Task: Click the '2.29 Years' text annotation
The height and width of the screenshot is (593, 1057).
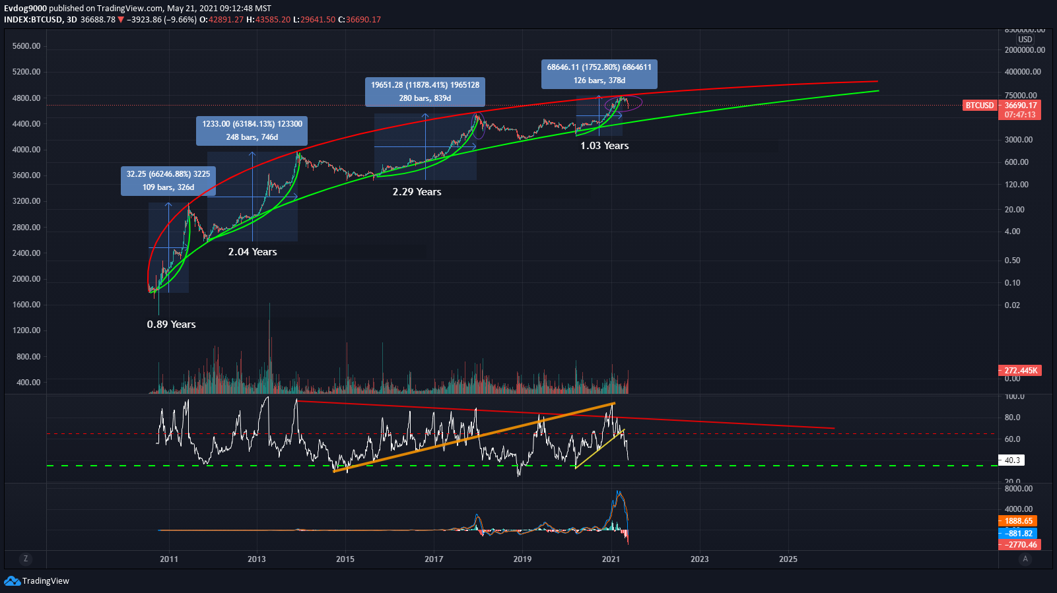Action: point(417,192)
